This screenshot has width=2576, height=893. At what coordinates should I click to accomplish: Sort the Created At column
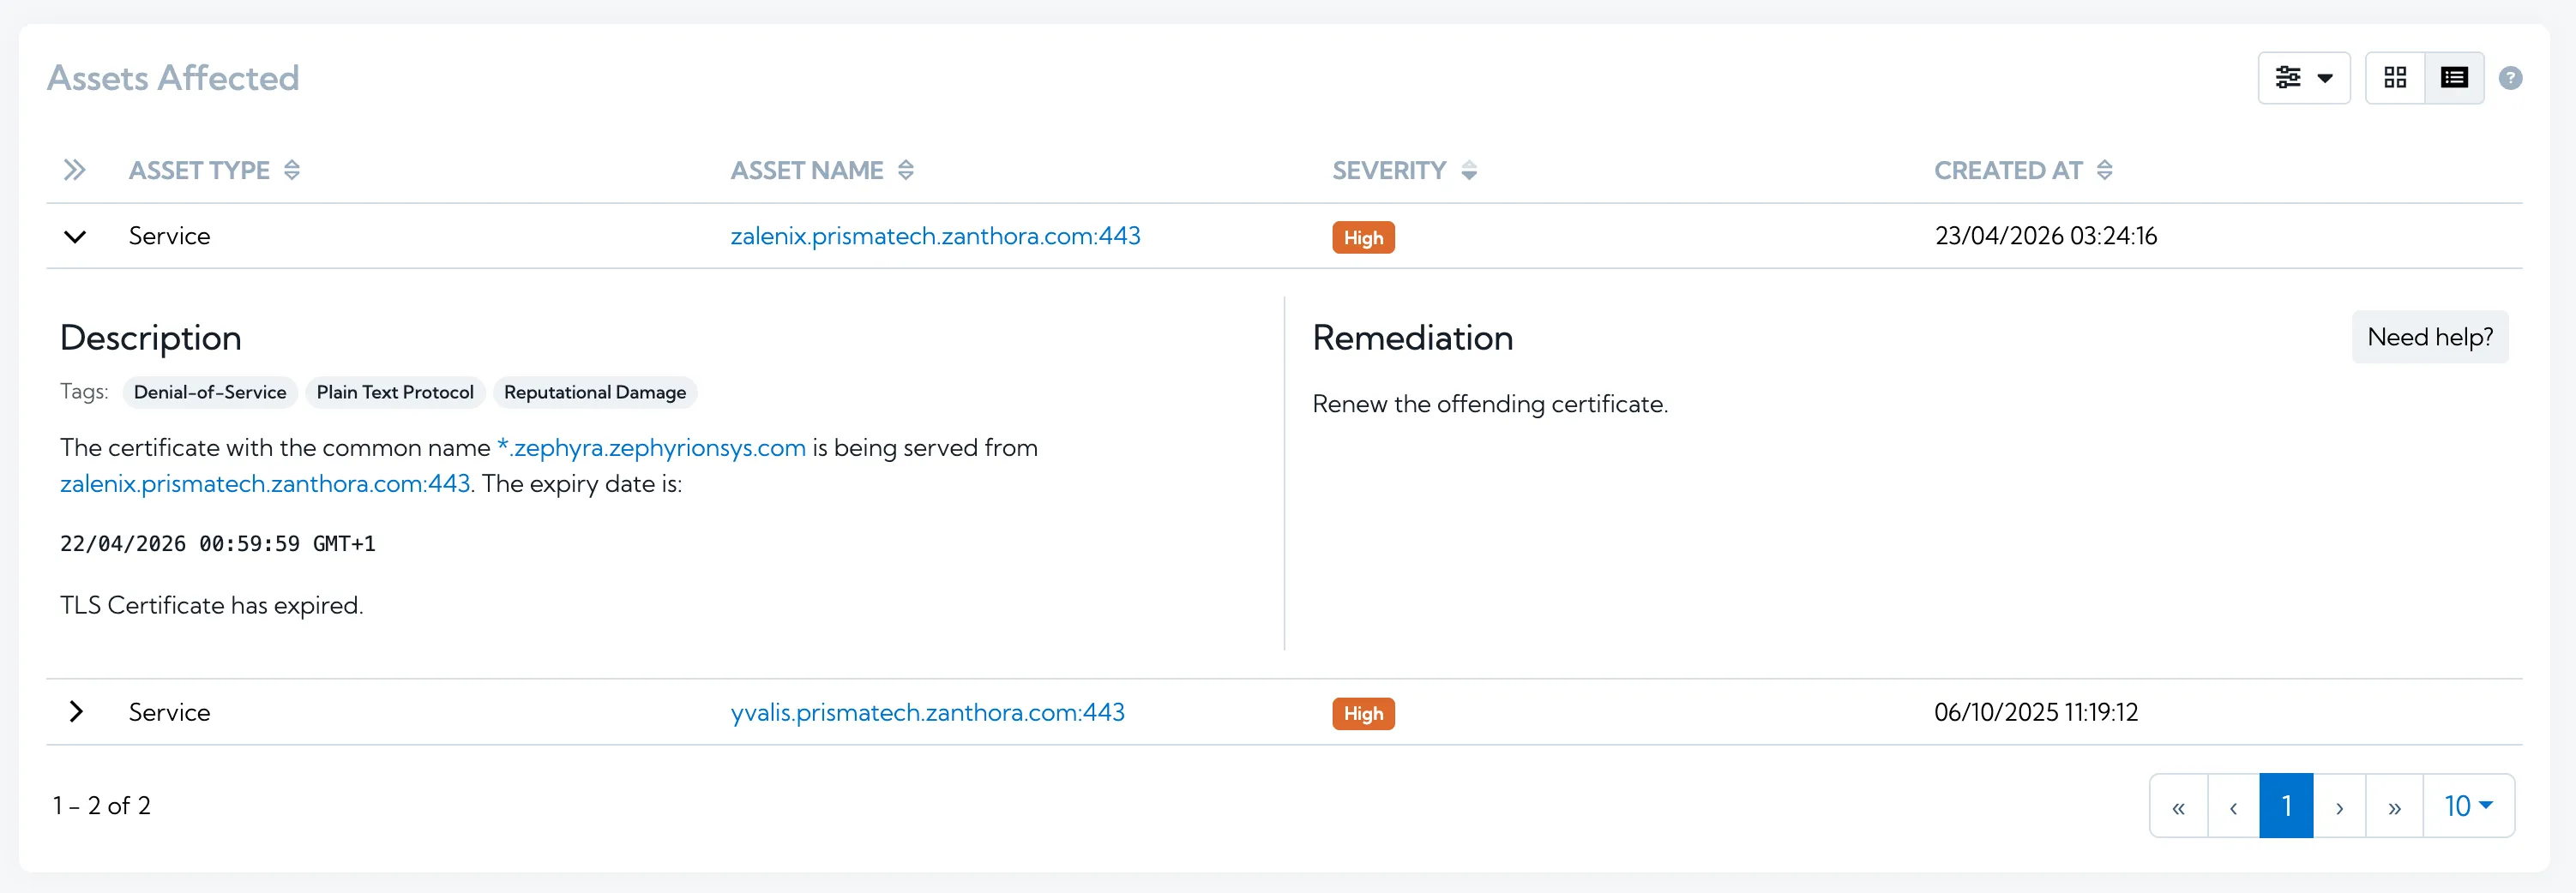click(x=2106, y=170)
